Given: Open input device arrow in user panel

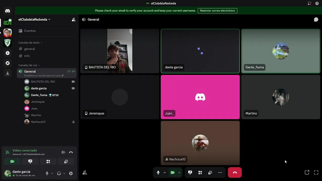Looking at the screenshot, I should pos(52,173).
